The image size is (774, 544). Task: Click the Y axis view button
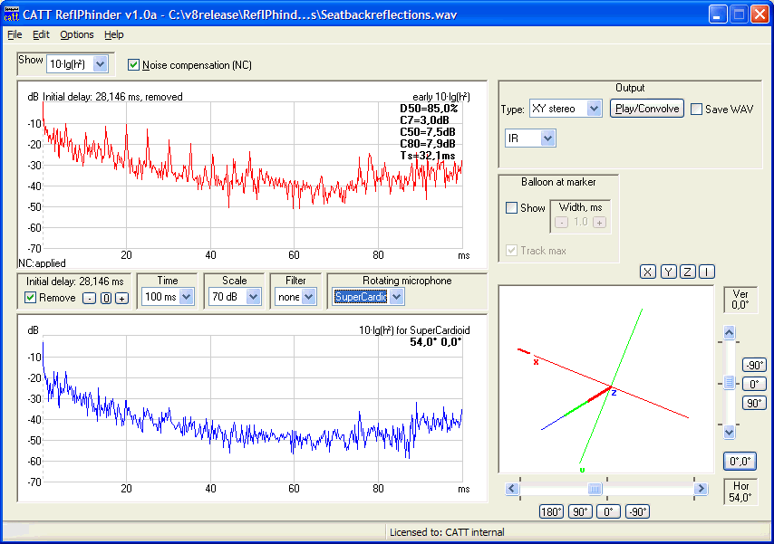668,272
